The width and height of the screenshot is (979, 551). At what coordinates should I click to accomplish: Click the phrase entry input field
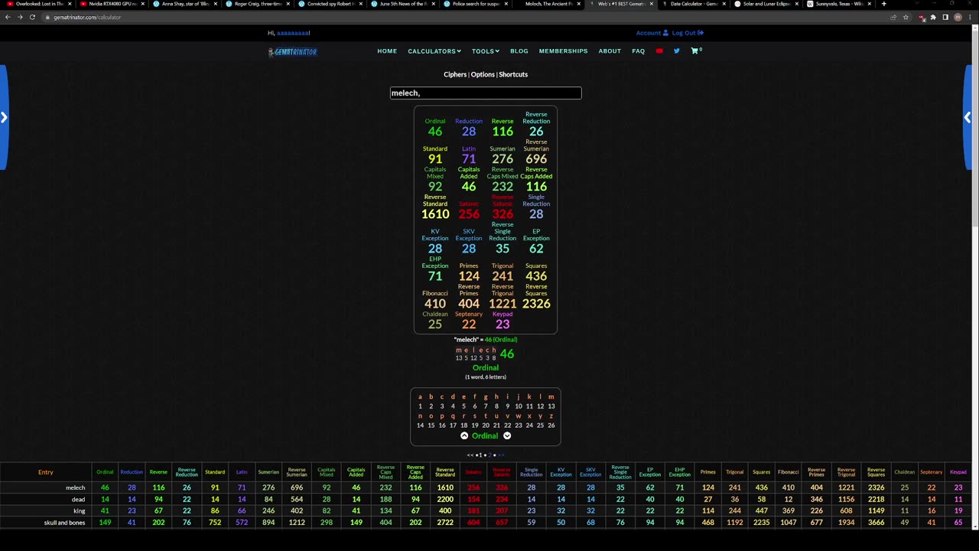[x=486, y=93]
